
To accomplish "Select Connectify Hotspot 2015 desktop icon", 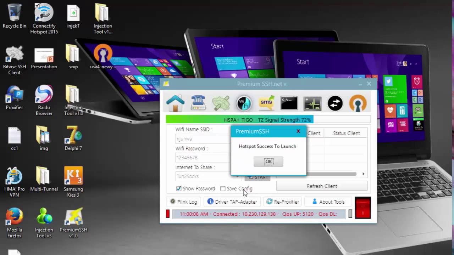I will coord(44,19).
